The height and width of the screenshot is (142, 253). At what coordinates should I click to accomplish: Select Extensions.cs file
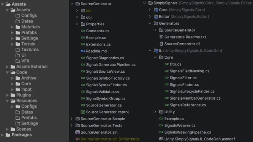(98, 44)
